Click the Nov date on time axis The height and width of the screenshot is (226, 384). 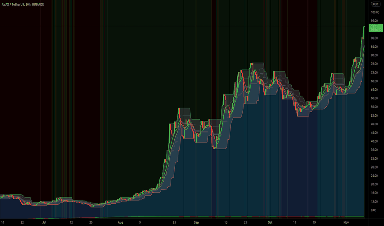coord(346,222)
